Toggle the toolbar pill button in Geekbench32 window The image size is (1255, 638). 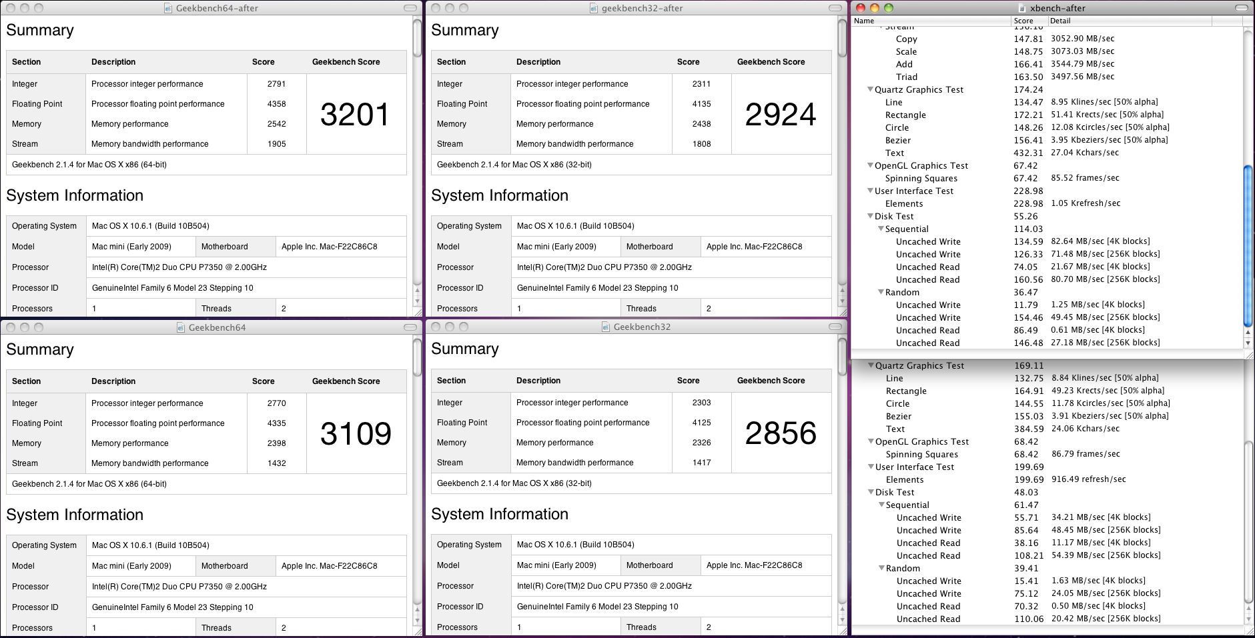pyautogui.click(x=835, y=327)
